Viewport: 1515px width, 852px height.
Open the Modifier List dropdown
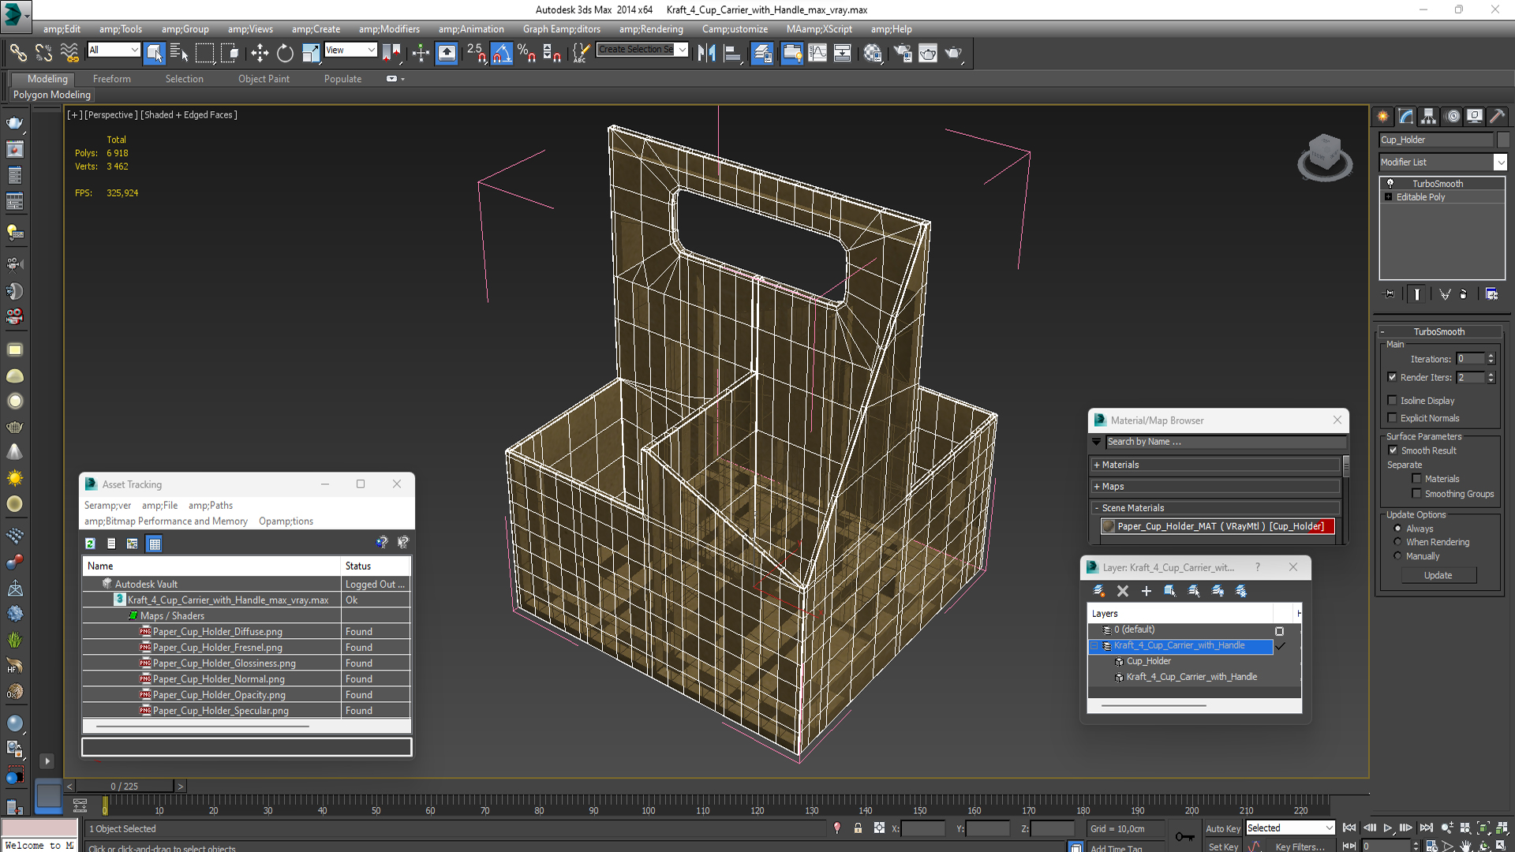coord(1500,162)
